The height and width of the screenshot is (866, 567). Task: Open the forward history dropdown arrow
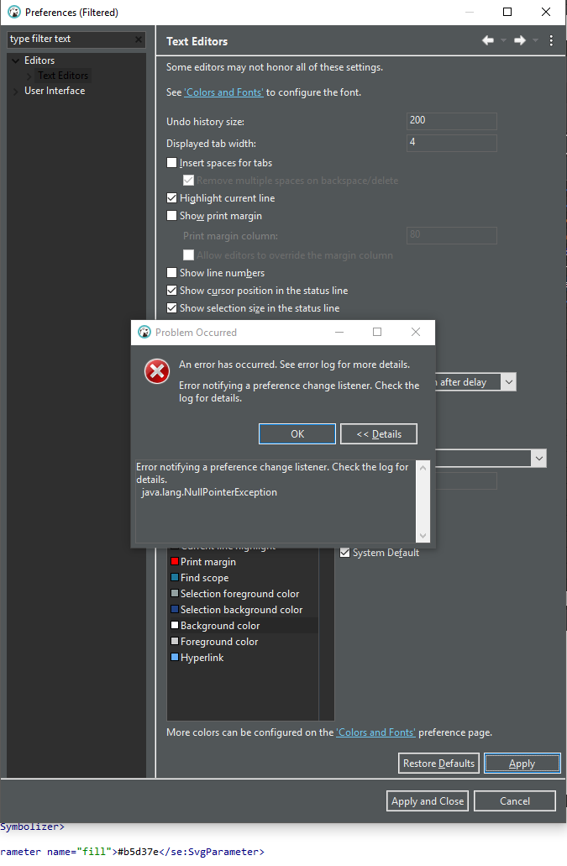535,40
